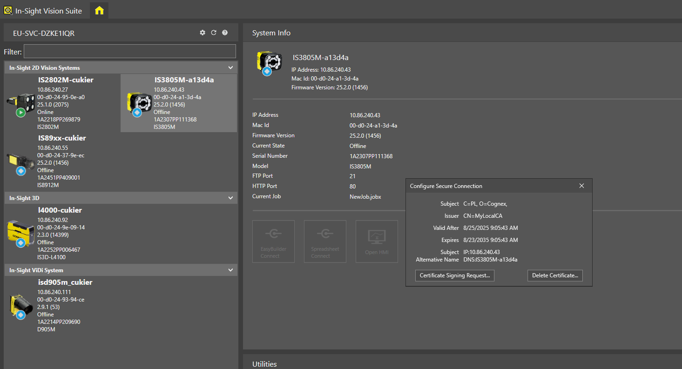Click the isd905m_cukier camera icon
682x369 pixels.
(x=20, y=306)
